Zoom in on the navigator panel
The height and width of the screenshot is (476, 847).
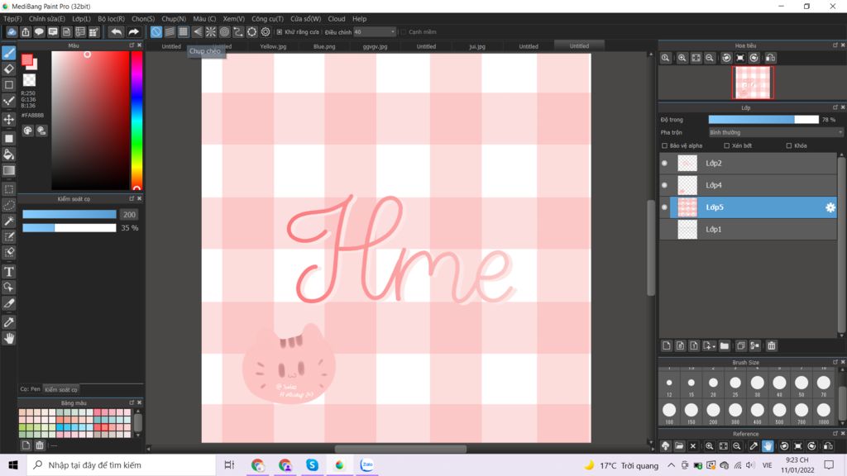[682, 58]
